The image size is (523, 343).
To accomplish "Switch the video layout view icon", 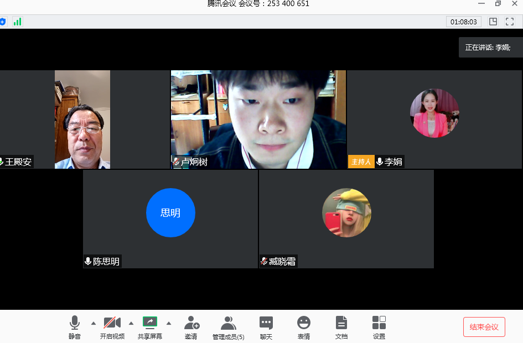I will click(x=493, y=22).
